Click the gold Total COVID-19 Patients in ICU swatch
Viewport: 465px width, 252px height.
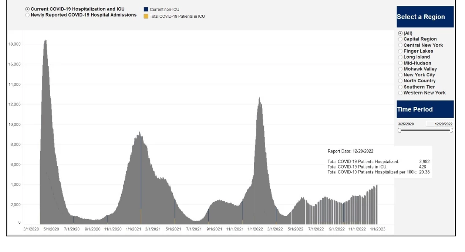click(x=145, y=16)
